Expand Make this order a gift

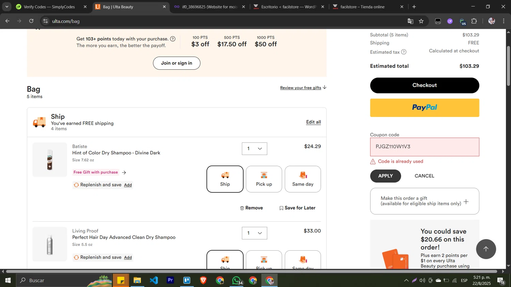(x=424, y=201)
